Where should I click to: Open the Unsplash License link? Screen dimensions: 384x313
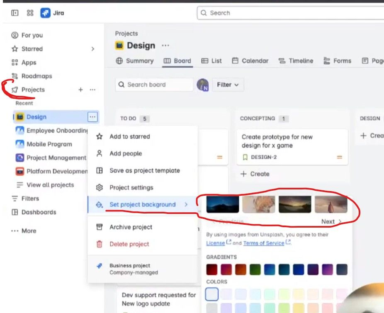pyautogui.click(x=216, y=243)
